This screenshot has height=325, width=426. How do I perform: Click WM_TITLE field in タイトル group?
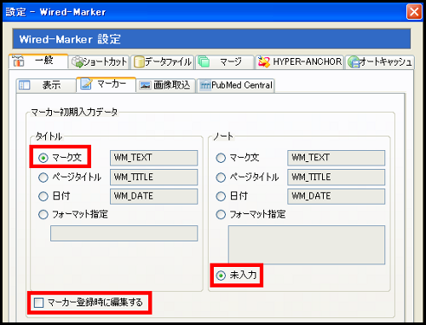(x=153, y=177)
